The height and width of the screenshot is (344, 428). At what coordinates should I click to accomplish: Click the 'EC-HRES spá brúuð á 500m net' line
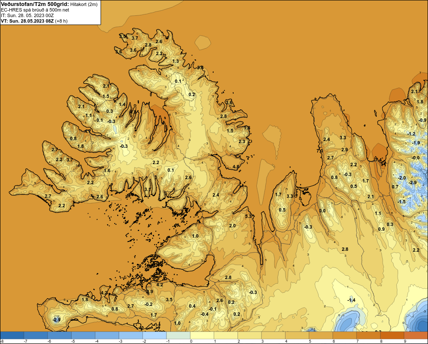tap(35, 10)
